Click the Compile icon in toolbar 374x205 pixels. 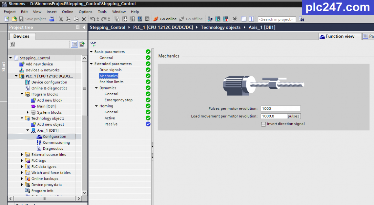[x=117, y=19]
